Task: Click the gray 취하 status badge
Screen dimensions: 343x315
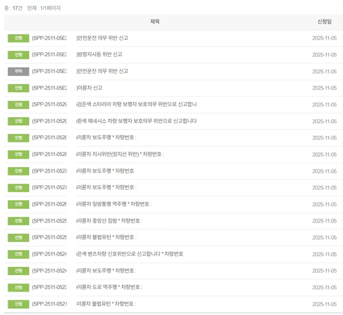Action: [19, 71]
